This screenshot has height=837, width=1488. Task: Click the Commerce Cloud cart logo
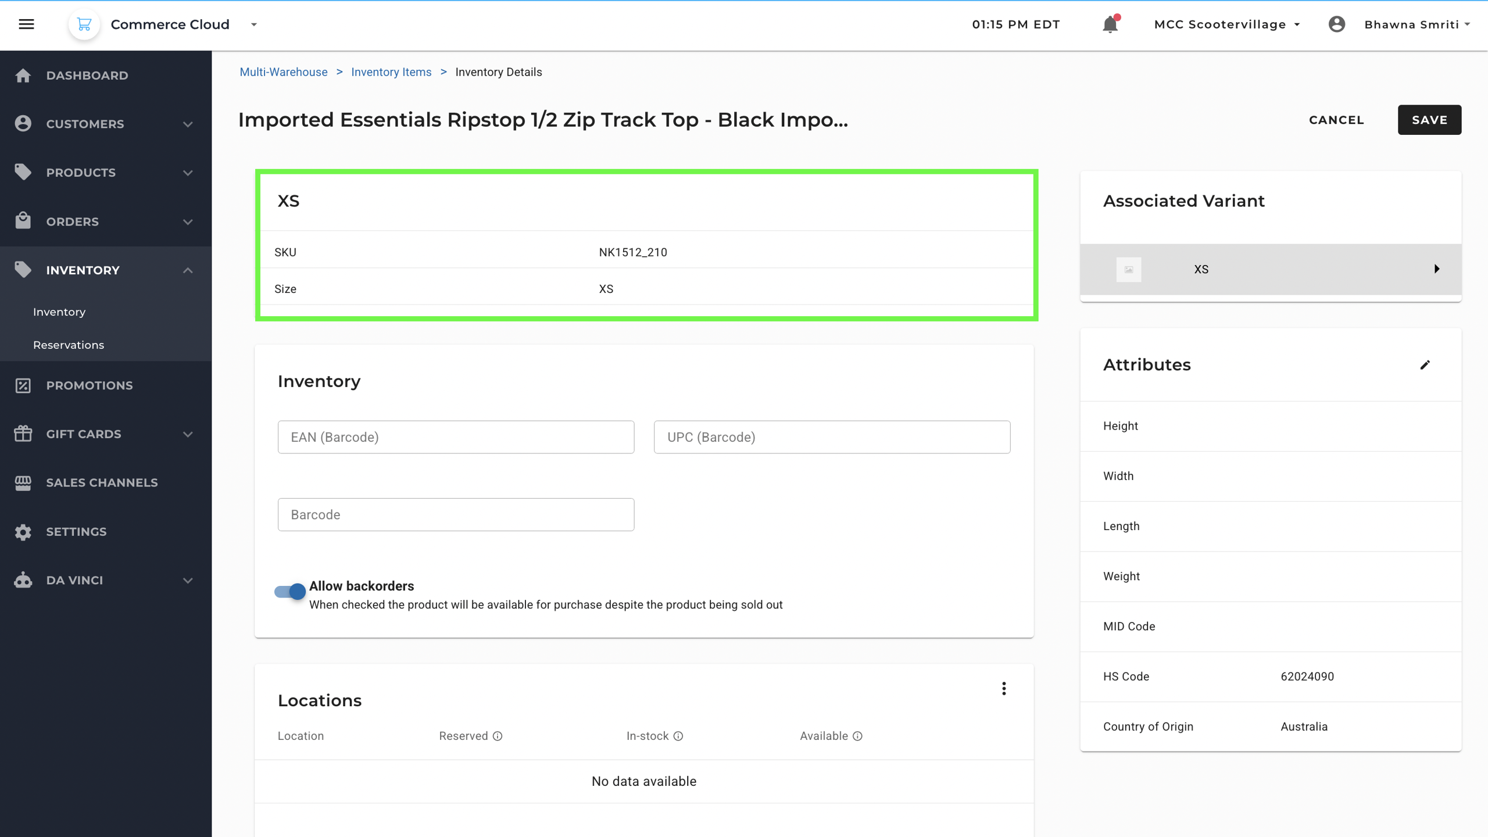(84, 24)
